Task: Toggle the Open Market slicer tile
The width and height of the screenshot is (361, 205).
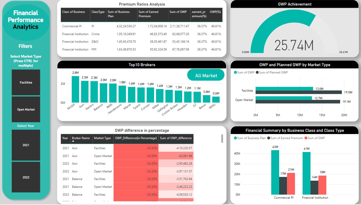Action: coord(26,110)
